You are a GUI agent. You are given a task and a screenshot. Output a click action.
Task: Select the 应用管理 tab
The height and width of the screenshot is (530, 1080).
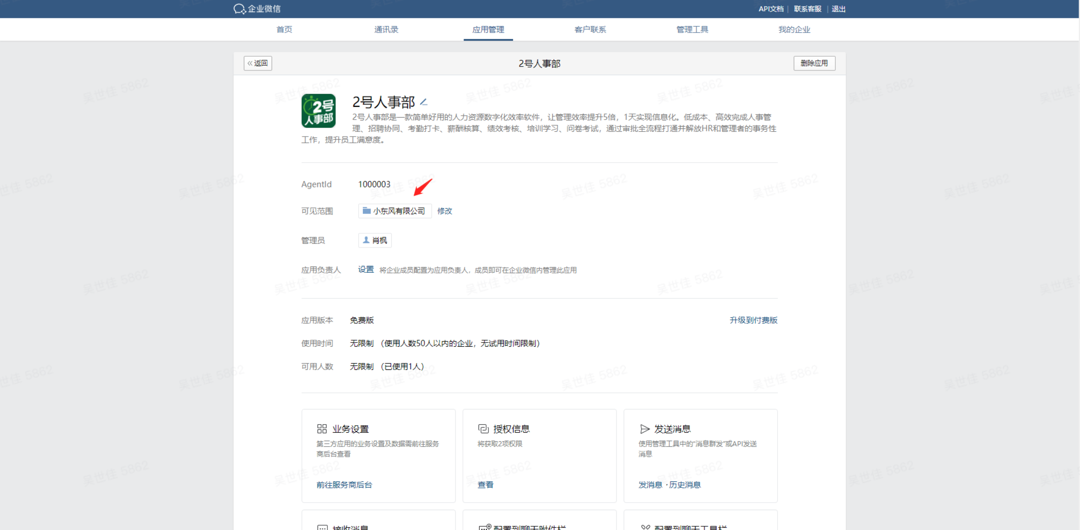point(488,29)
